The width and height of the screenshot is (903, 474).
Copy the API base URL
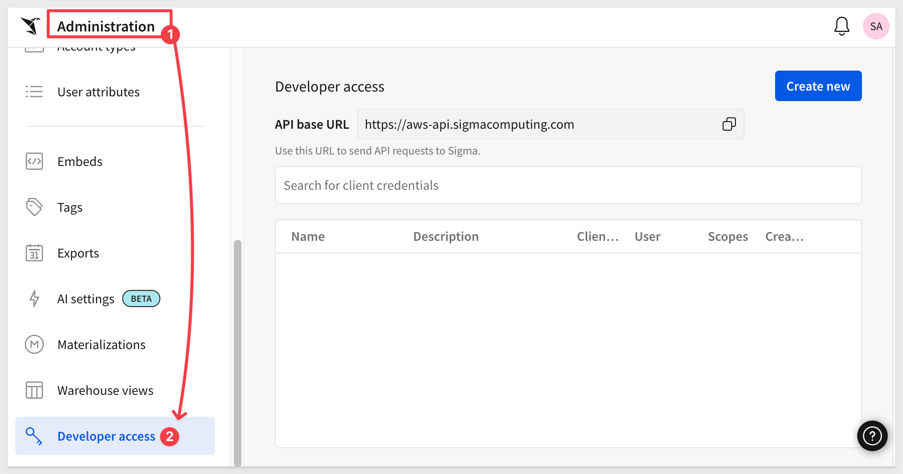pos(729,124)
